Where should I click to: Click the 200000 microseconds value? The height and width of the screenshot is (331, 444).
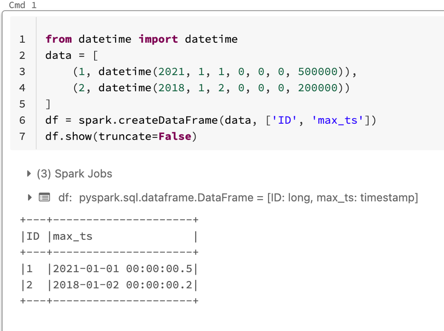click(x=317, y=88)
